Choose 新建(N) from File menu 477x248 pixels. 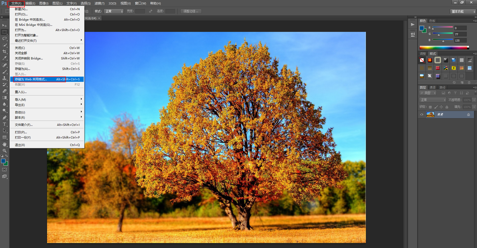[x=47, y=9]
